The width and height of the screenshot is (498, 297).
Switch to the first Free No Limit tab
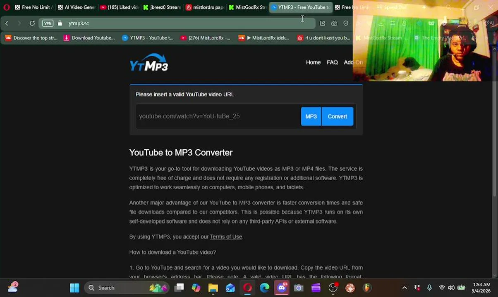coord(34,7)
